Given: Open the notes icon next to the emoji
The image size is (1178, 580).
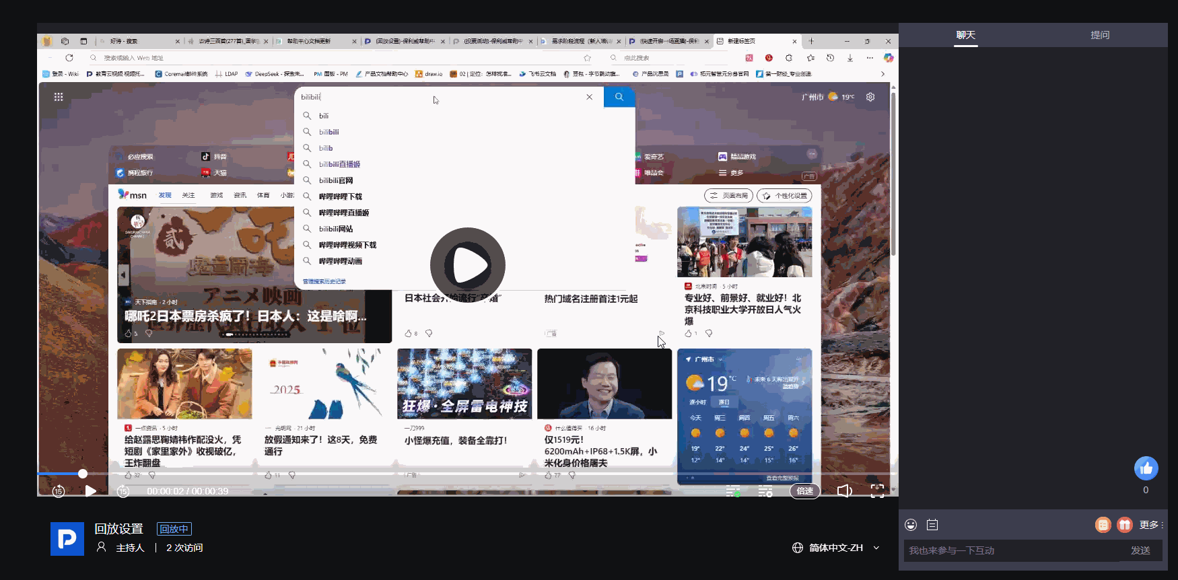Looking at the screenshot, I should coord(932,525).
